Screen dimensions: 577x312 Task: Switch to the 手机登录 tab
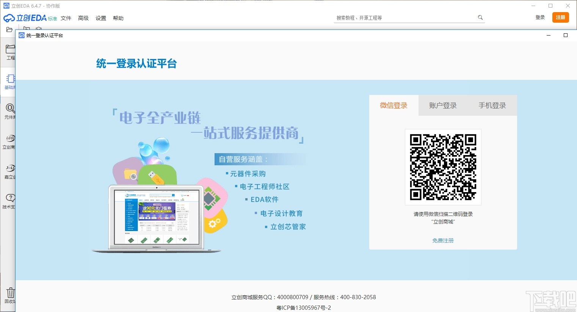coord(492,106)
